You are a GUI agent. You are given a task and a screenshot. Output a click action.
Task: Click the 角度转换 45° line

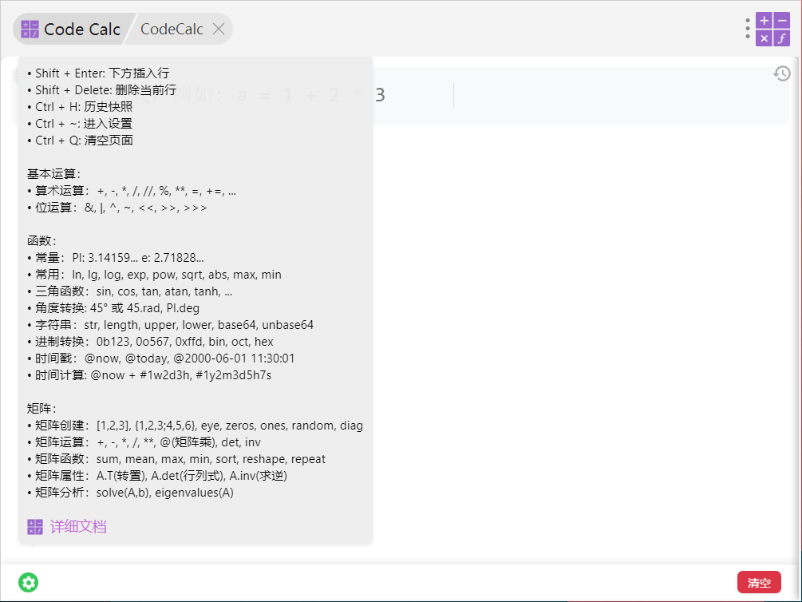click(113, 308)
